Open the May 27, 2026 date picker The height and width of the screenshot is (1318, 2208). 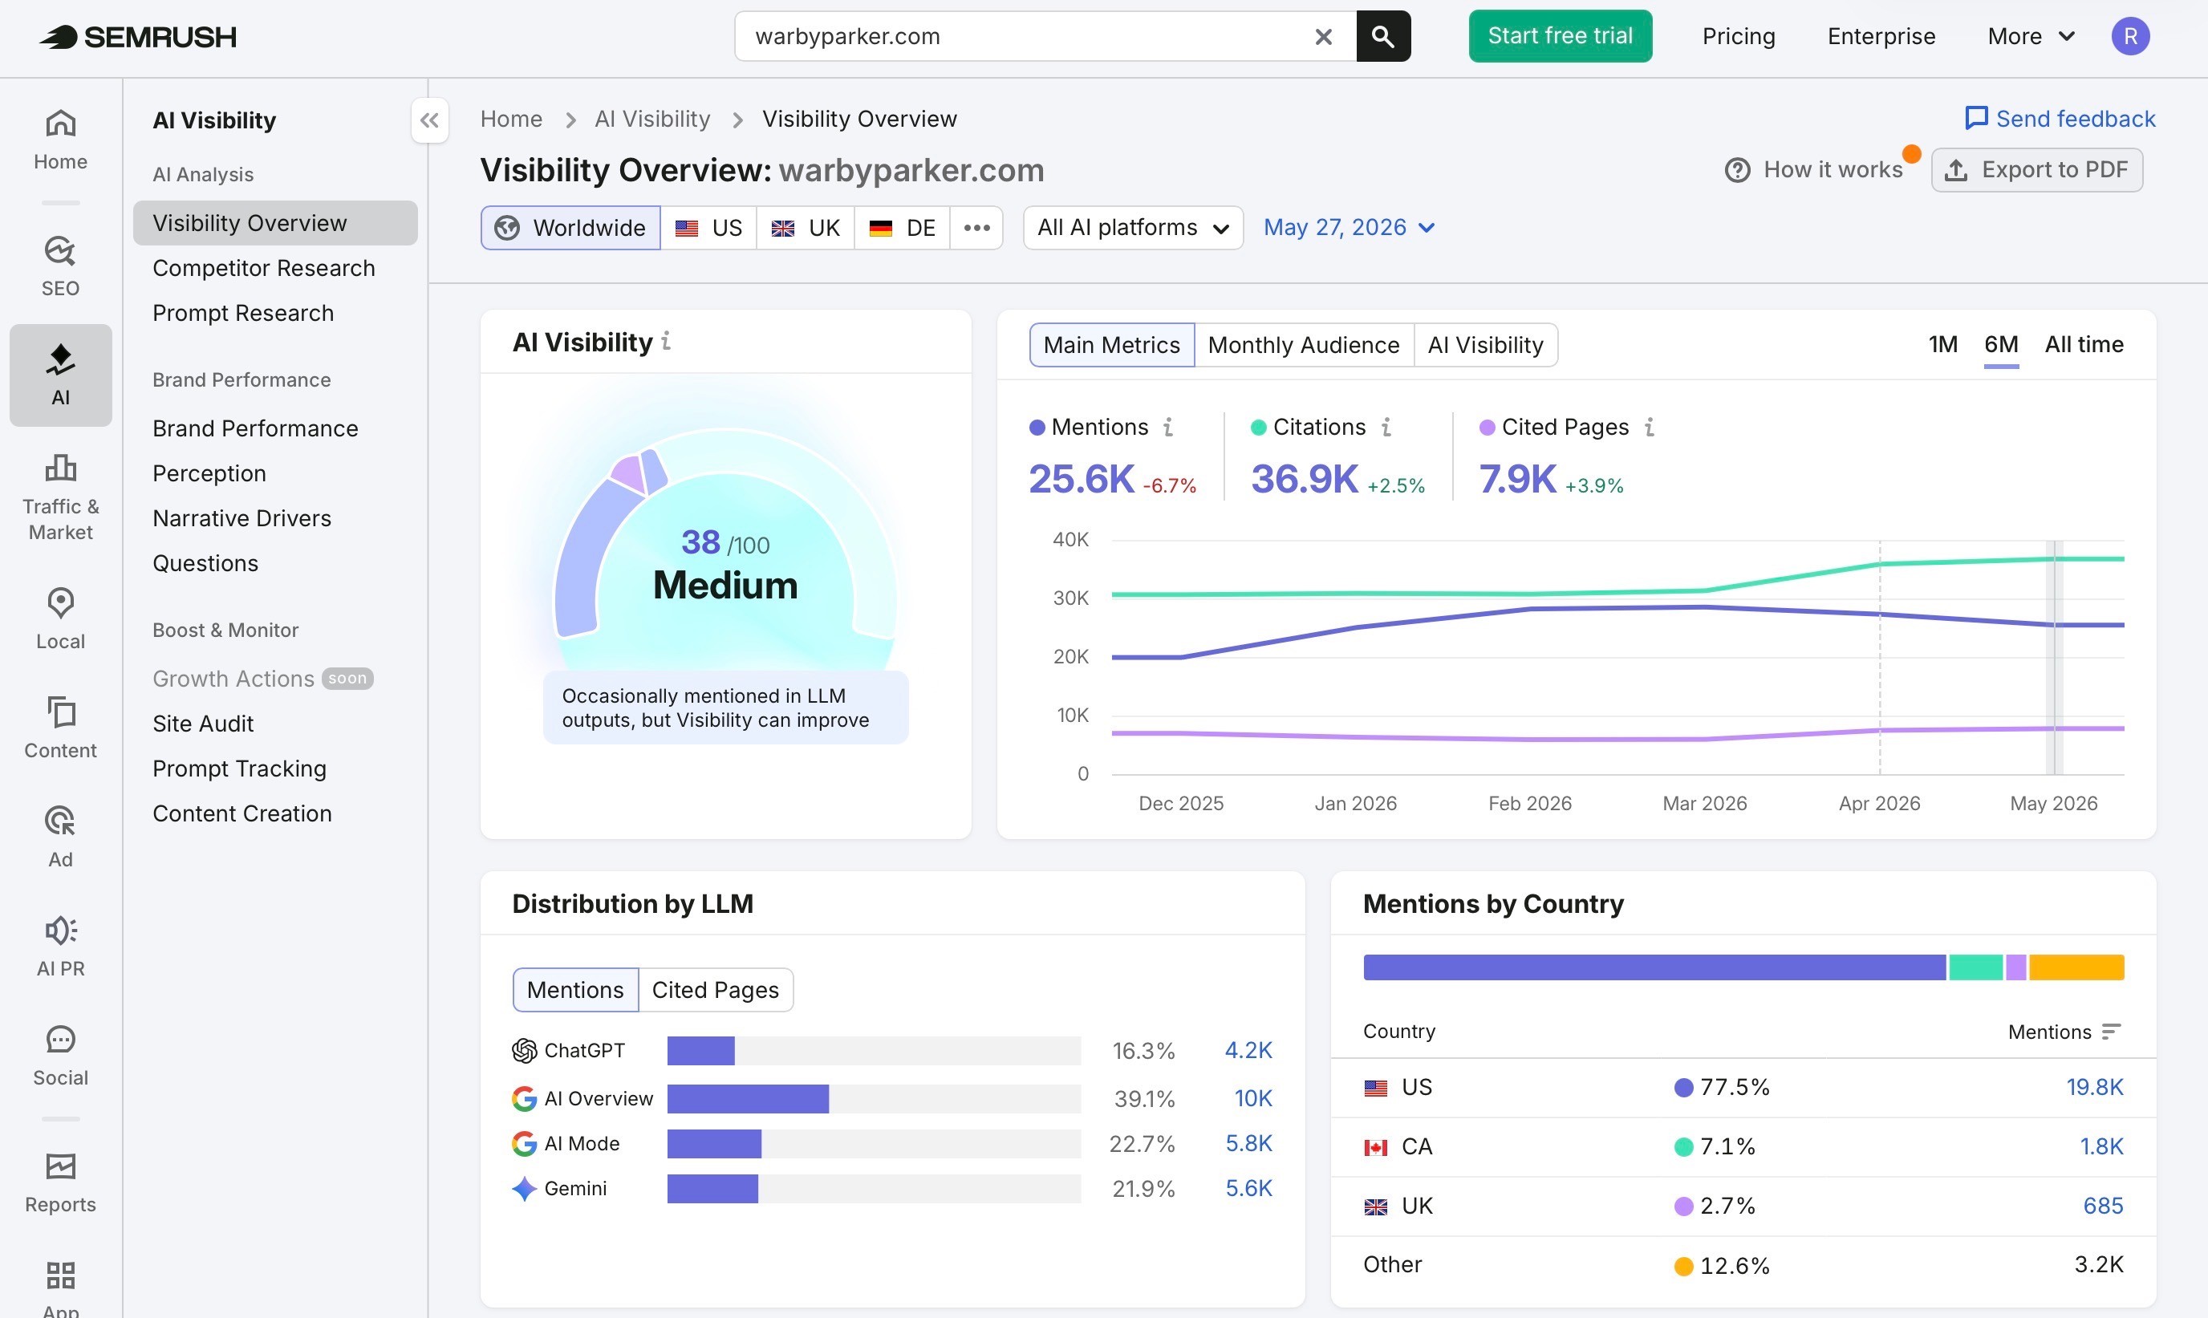(1348, 227)
